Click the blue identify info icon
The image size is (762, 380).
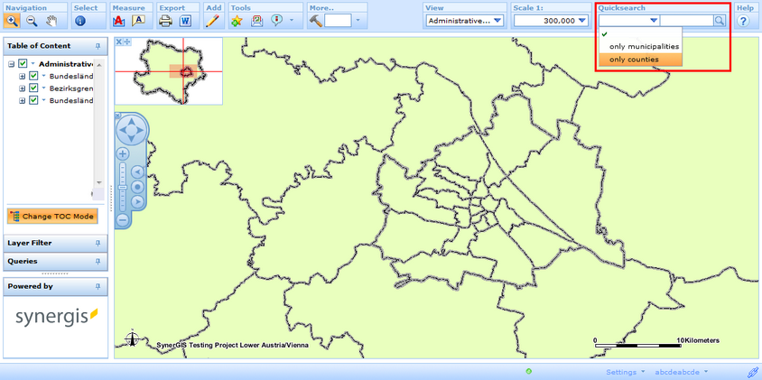(79, 20)
